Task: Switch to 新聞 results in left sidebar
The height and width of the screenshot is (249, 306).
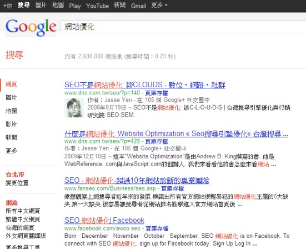Action: coord(11,137)
